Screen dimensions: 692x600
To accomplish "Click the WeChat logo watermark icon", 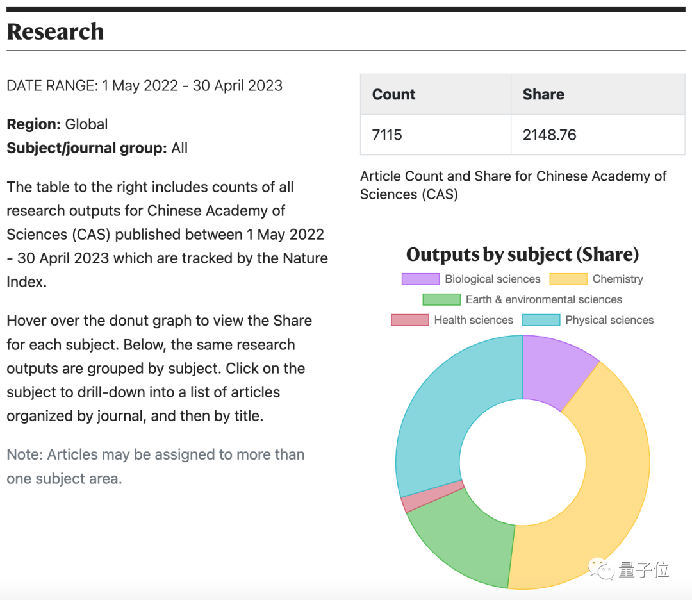I will [x=601, y=568].
